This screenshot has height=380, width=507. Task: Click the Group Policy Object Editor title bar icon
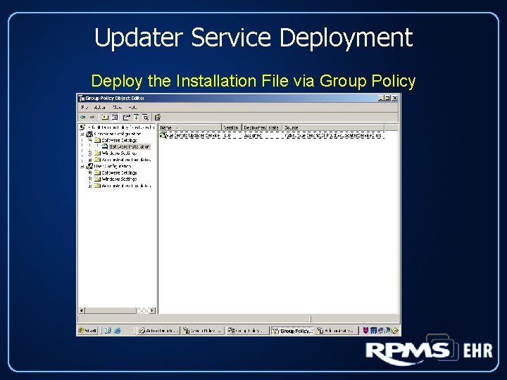[82, 98]
